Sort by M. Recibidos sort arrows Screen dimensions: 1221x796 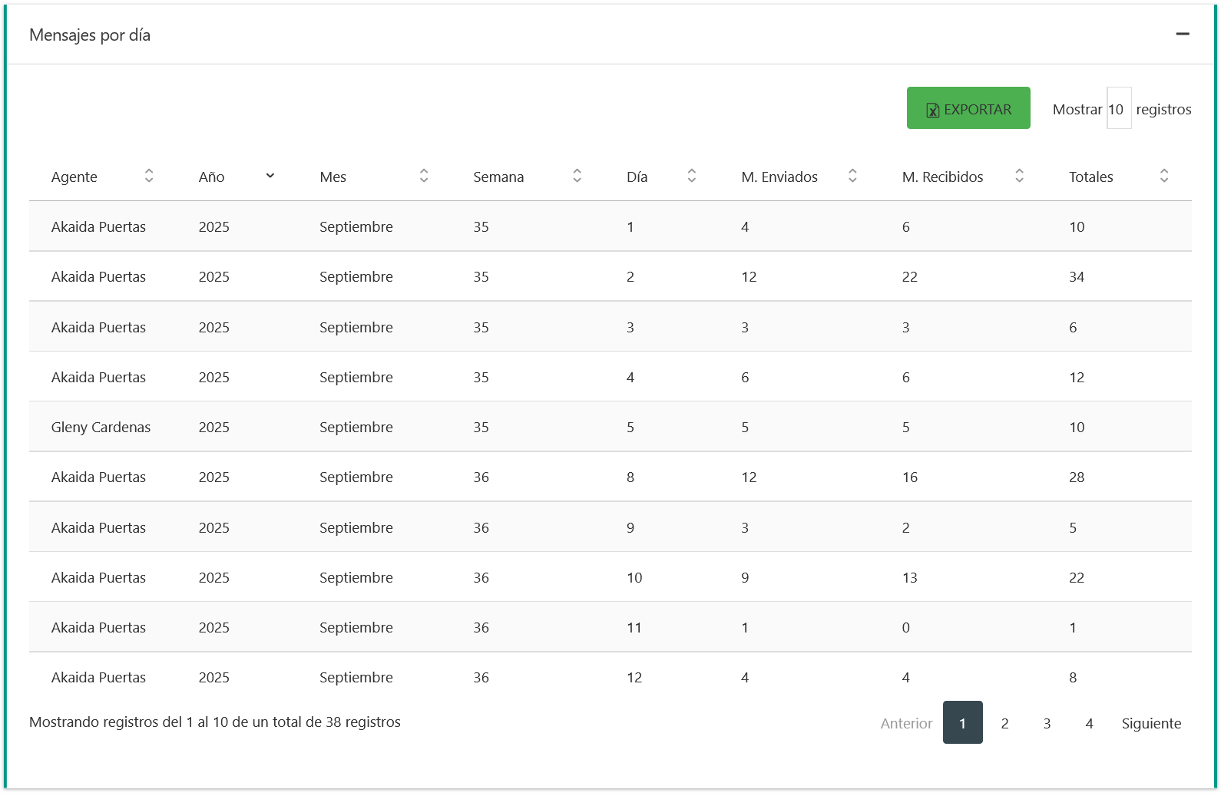point(1019,176)
